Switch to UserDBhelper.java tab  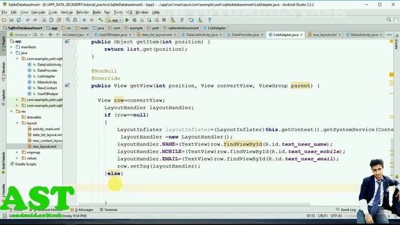pyautogui.click(x=112, y=35)
